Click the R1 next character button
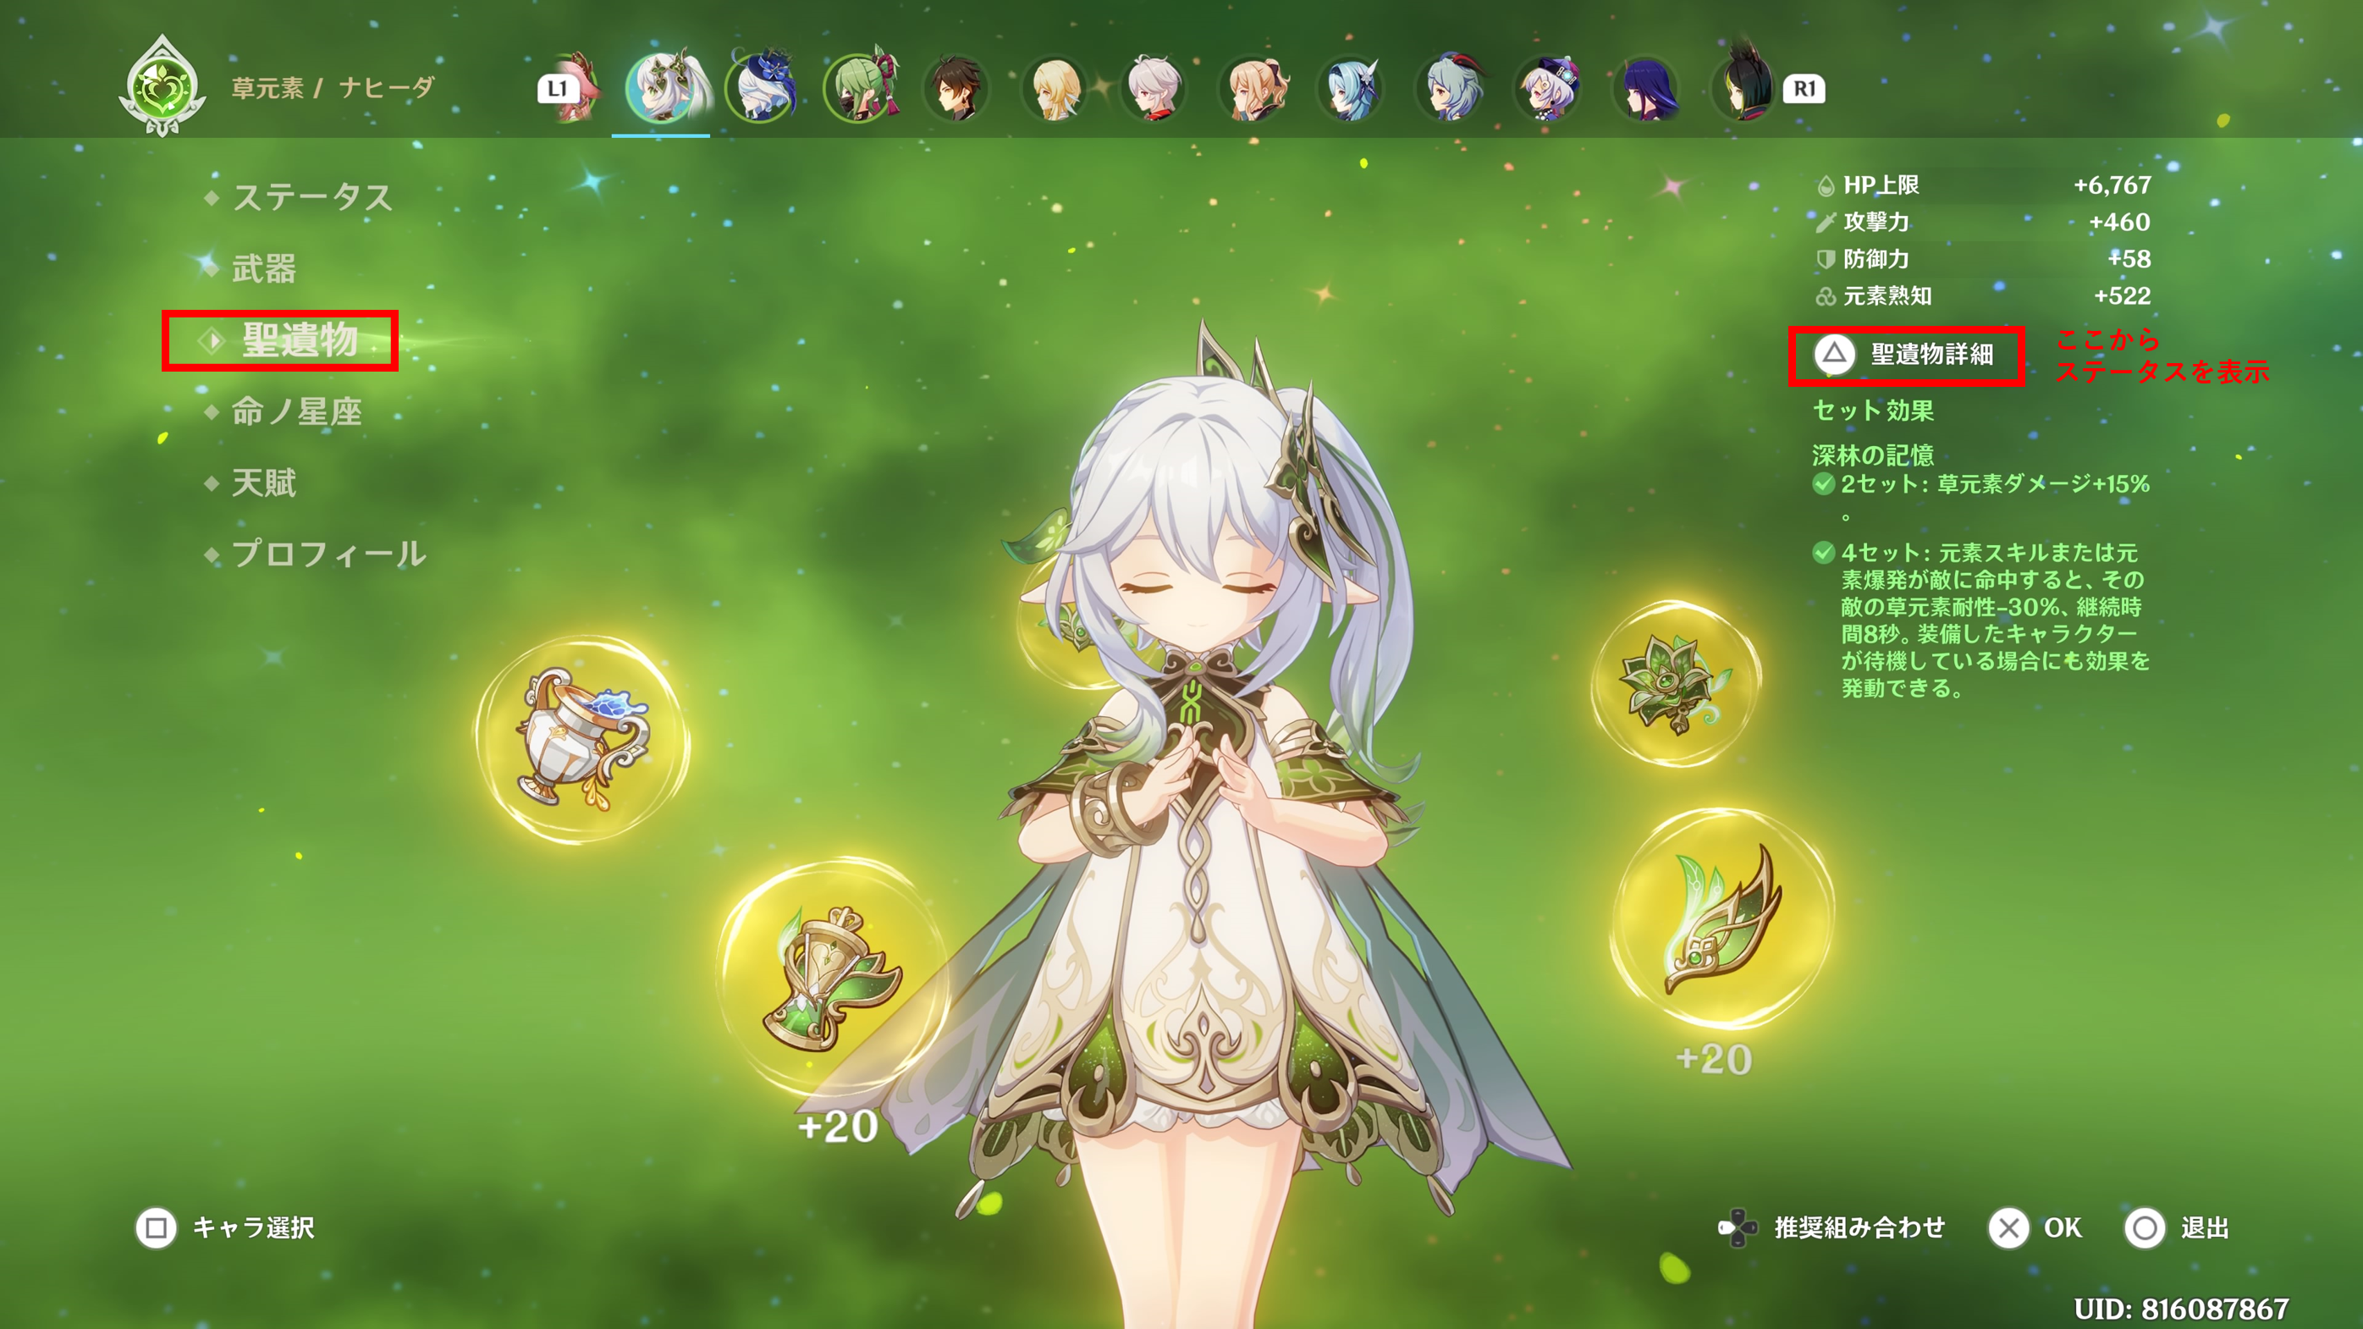Viewport: 2363px width, 1329px height. point(1804,89)
